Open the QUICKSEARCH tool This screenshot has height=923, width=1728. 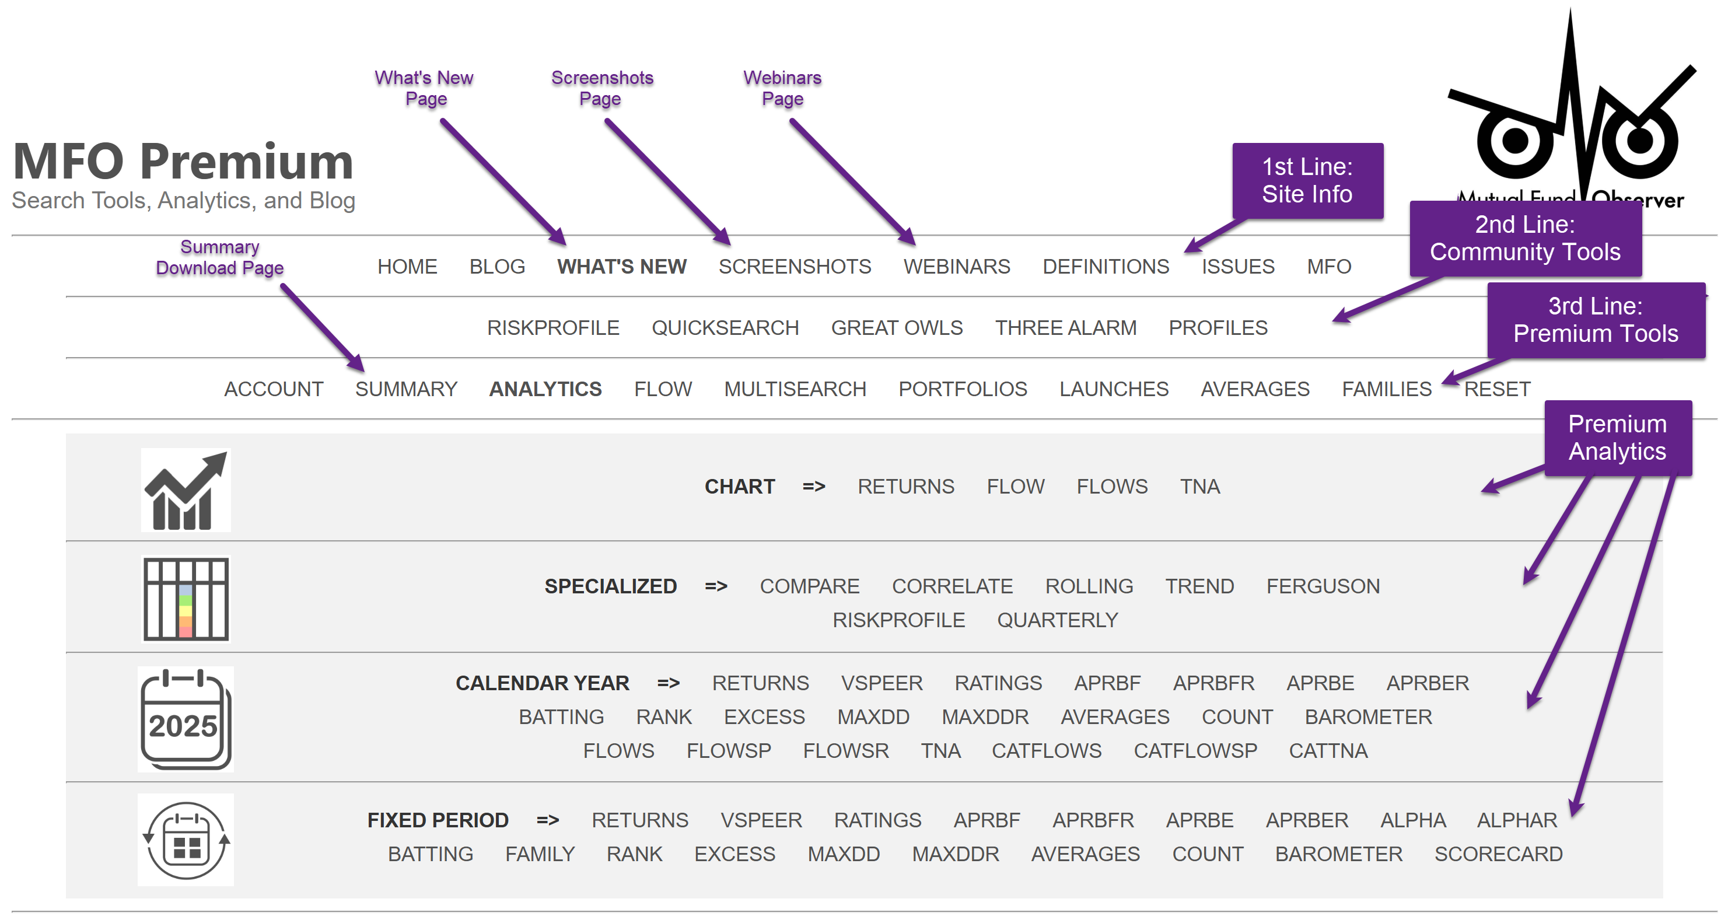[x=725, y=327]
